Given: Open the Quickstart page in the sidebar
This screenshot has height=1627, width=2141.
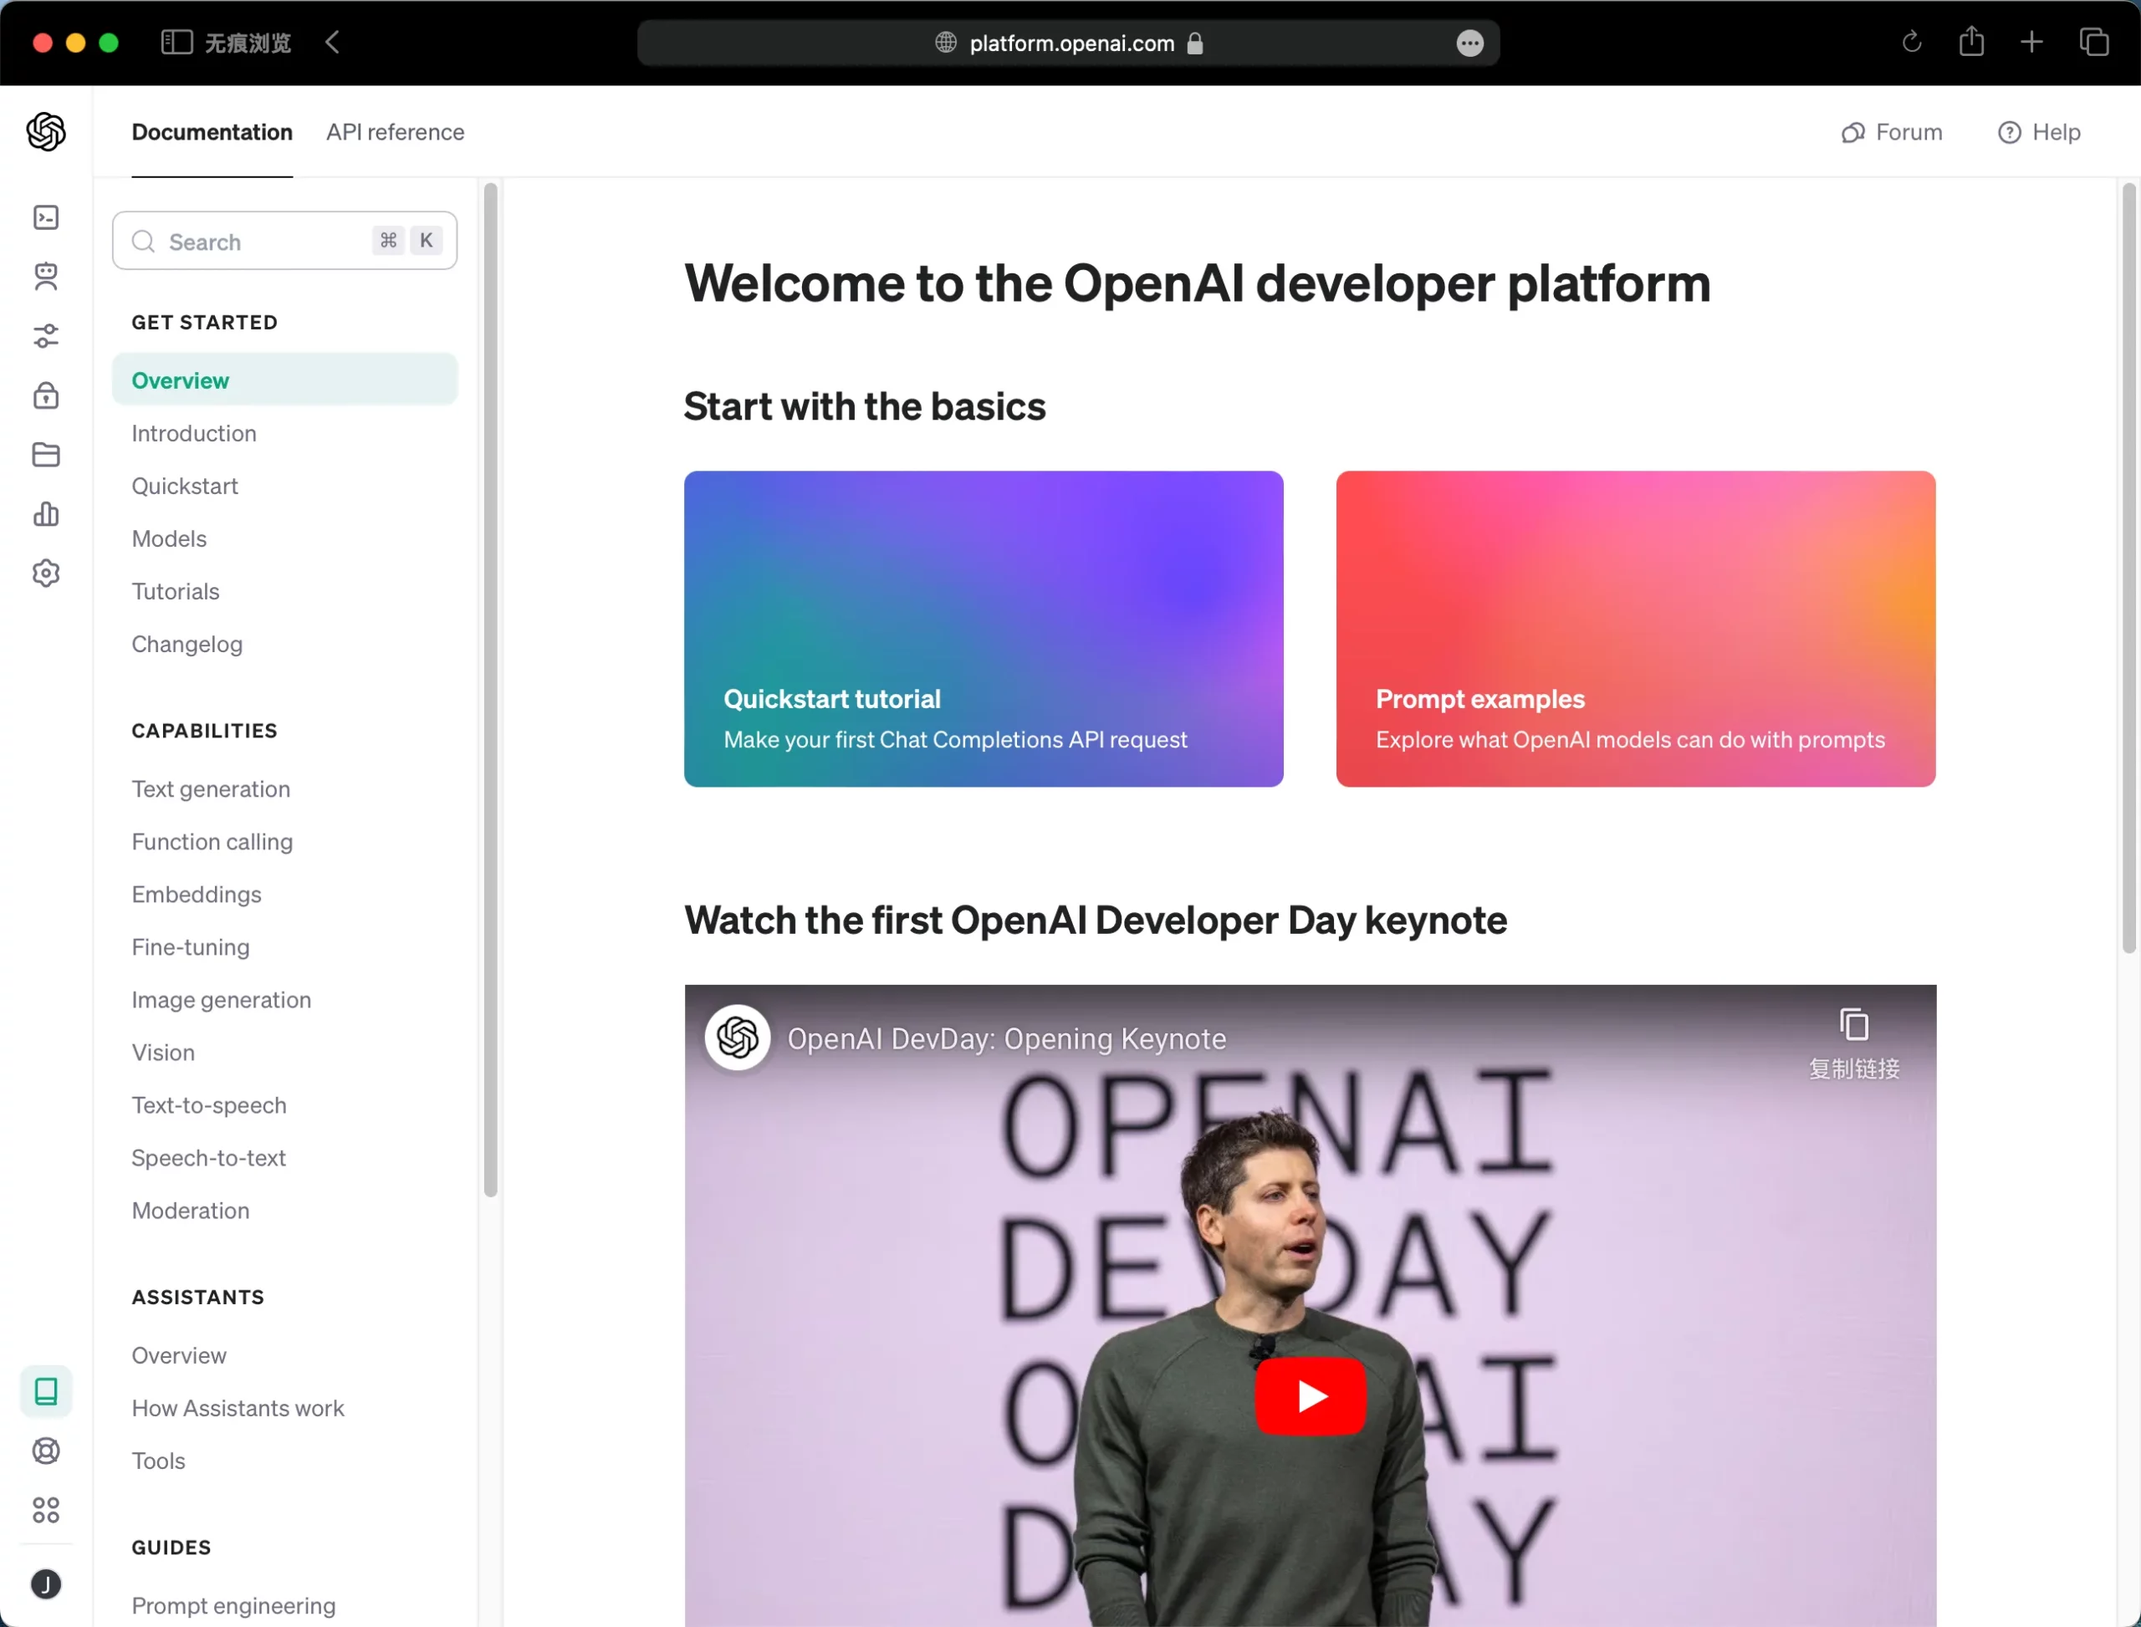Looking at the screenshot, I should click(185, 486).
